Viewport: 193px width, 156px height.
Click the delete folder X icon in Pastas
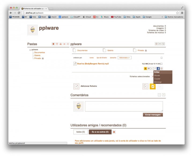click(x=68, y=44)
